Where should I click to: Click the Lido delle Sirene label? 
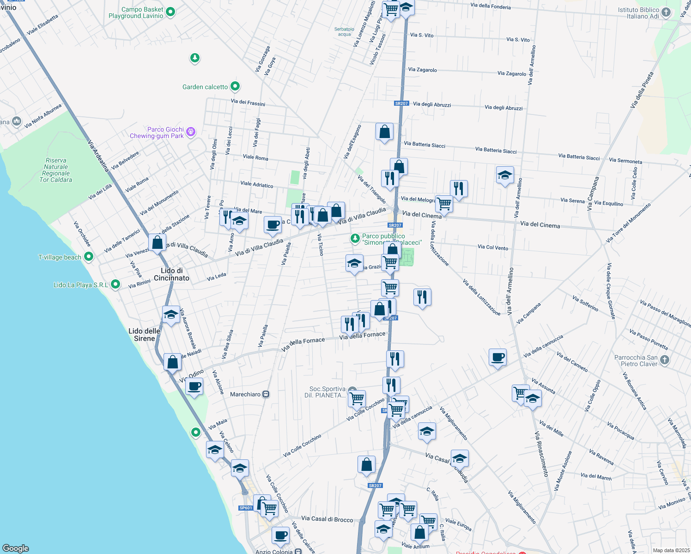[144, 335]
